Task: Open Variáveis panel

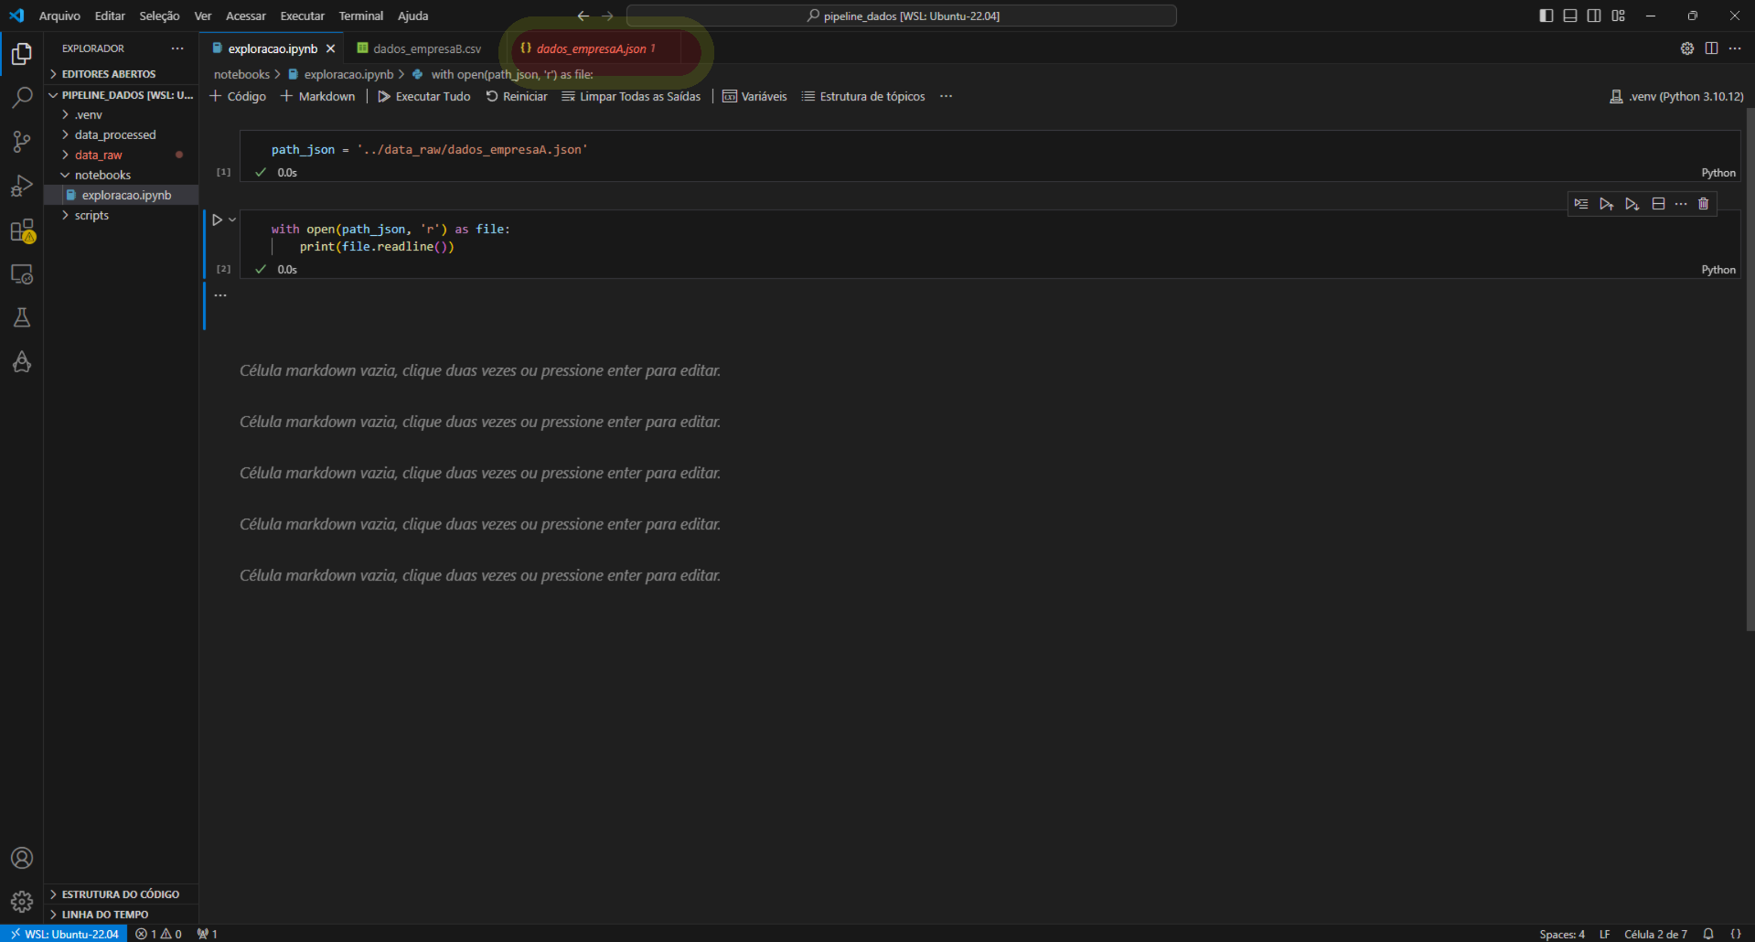Action: click(754, 96)
